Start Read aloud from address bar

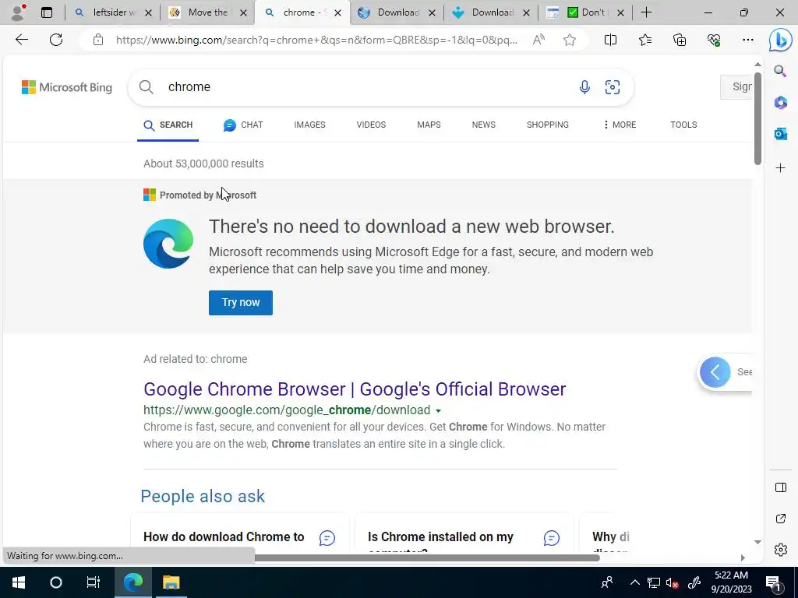538,40
